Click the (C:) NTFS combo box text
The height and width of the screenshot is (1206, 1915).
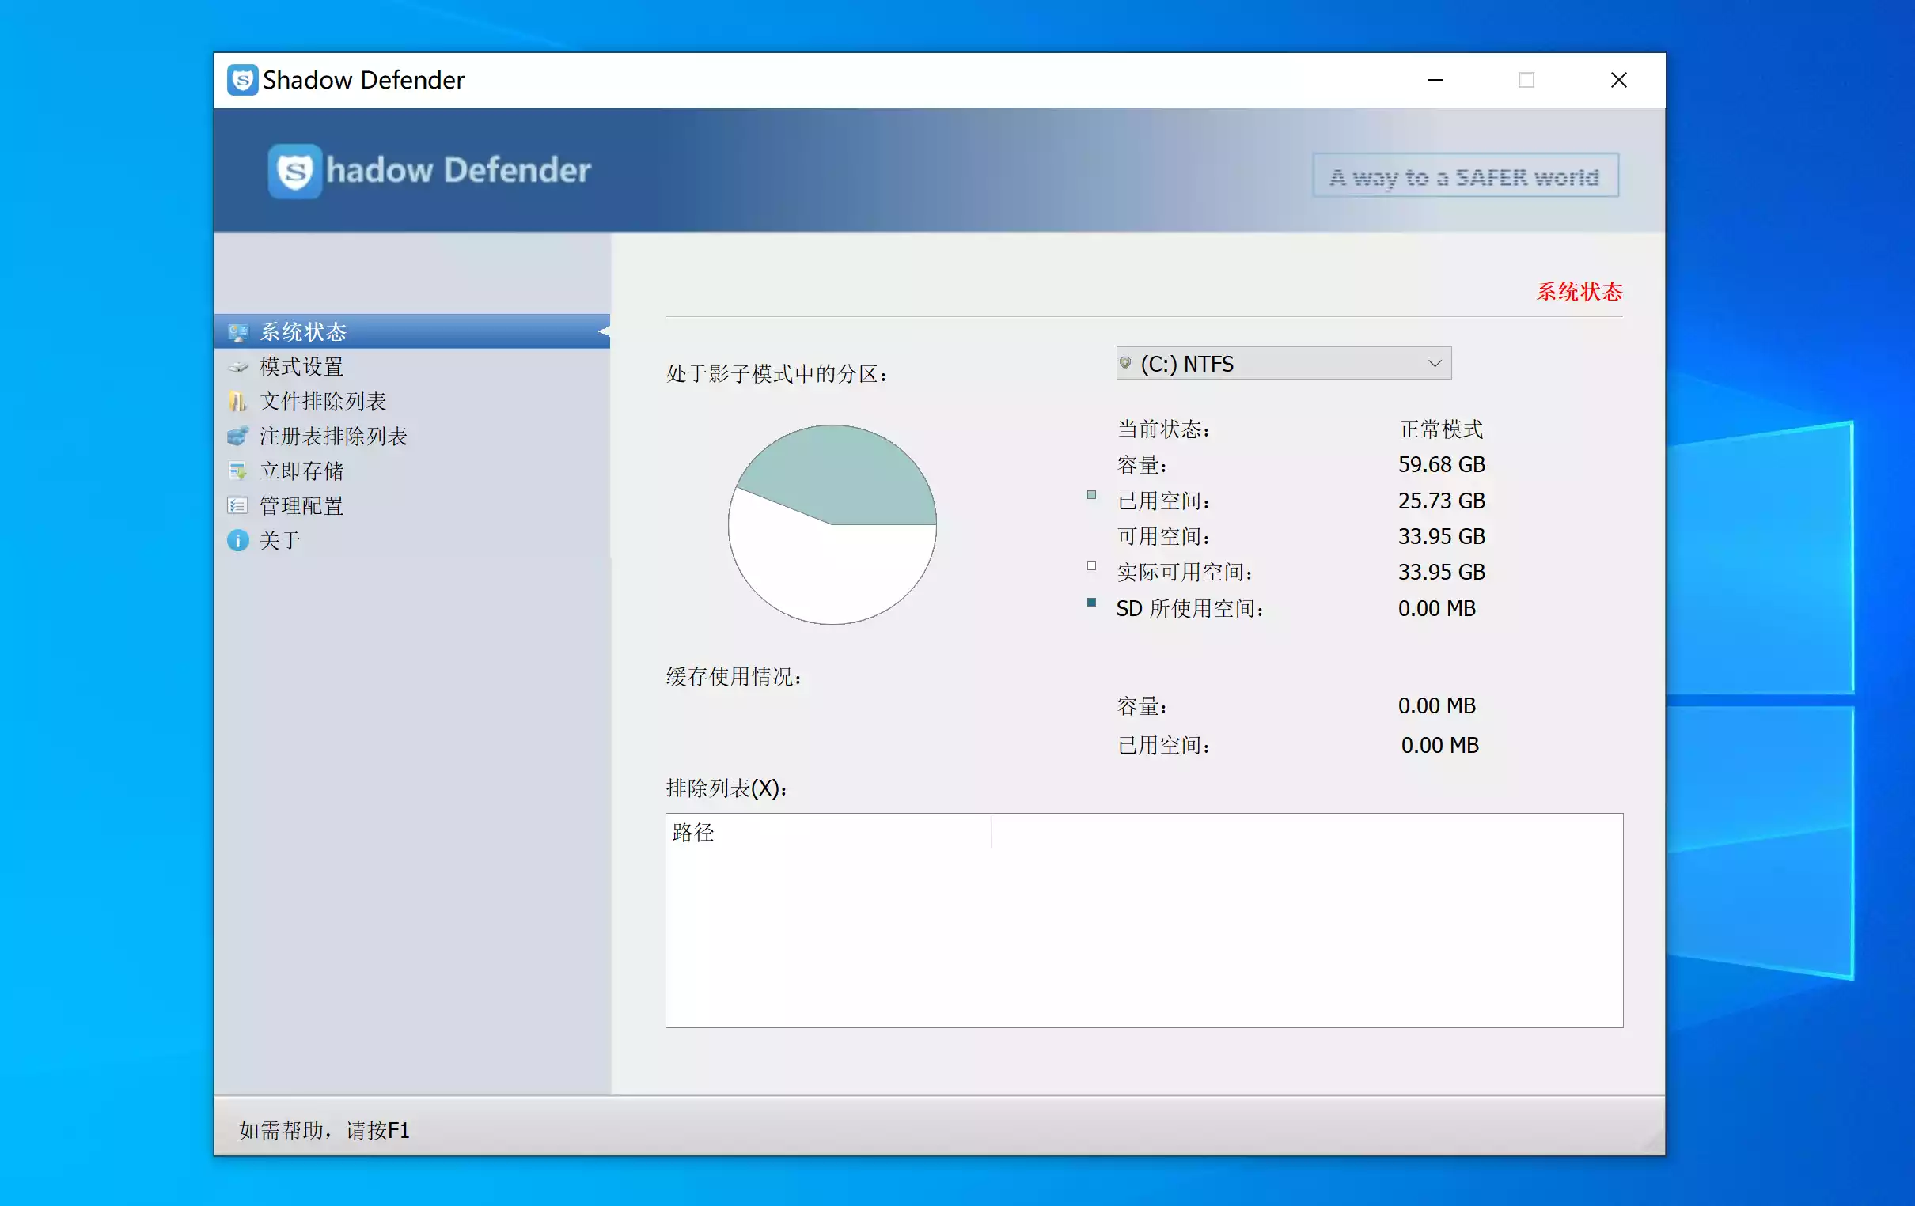click(x=1186, y=364)
